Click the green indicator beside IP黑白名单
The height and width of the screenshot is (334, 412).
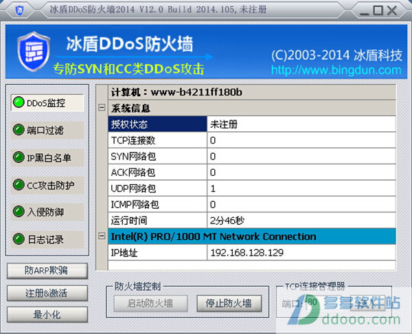19,157
